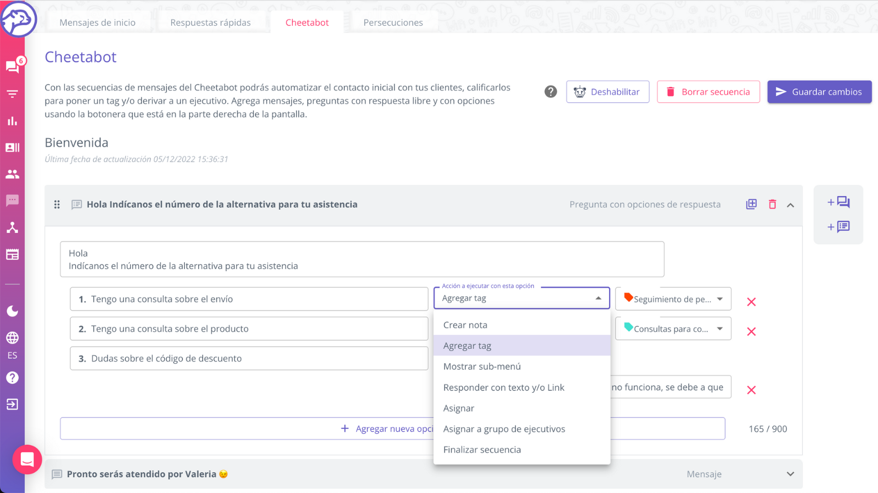Choose Asignar option

(x=522, y=408)
